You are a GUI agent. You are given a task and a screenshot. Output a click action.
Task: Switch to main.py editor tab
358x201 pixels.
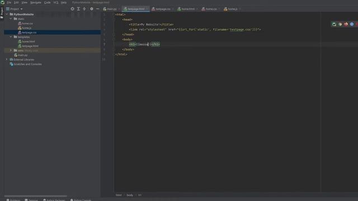coord(110,9)
